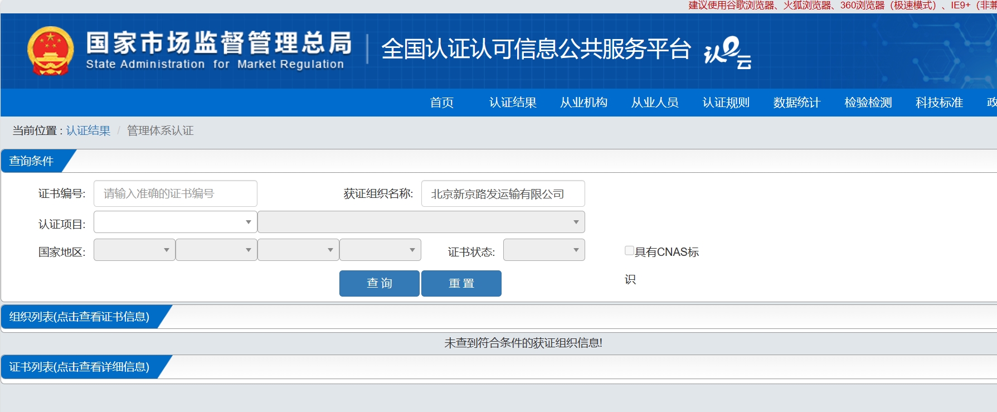
Task: Click the 国家市场监督管理总局 heading
Action: [x=219, y=42]
